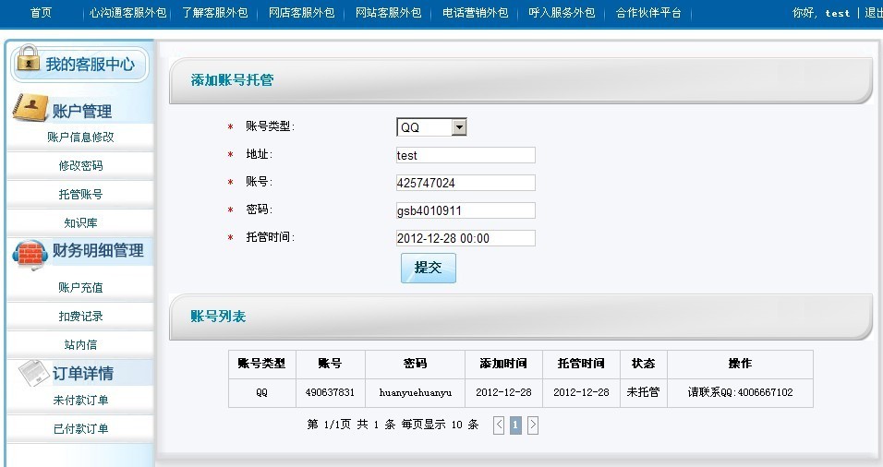Image resolution: width=883 pixels, height=467 pixels.
Task: Click page number 1 in pagination
Action: (x=515, y=425)
